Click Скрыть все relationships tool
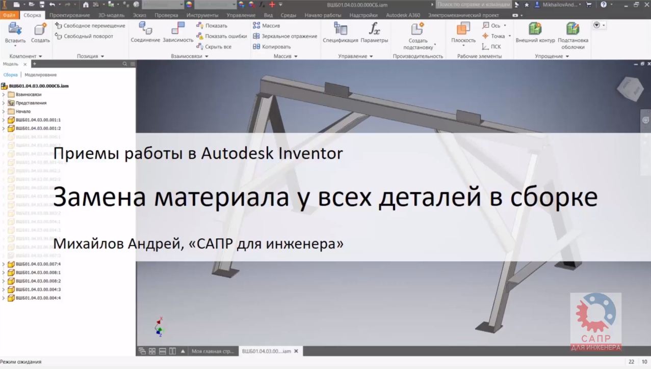 [214, 47]
